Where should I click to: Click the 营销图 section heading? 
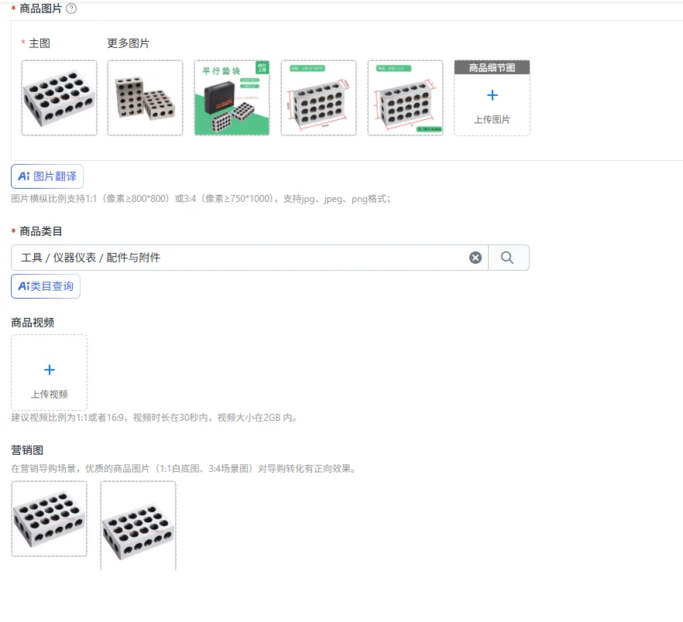pyautogui.click(x=27, y=450)
